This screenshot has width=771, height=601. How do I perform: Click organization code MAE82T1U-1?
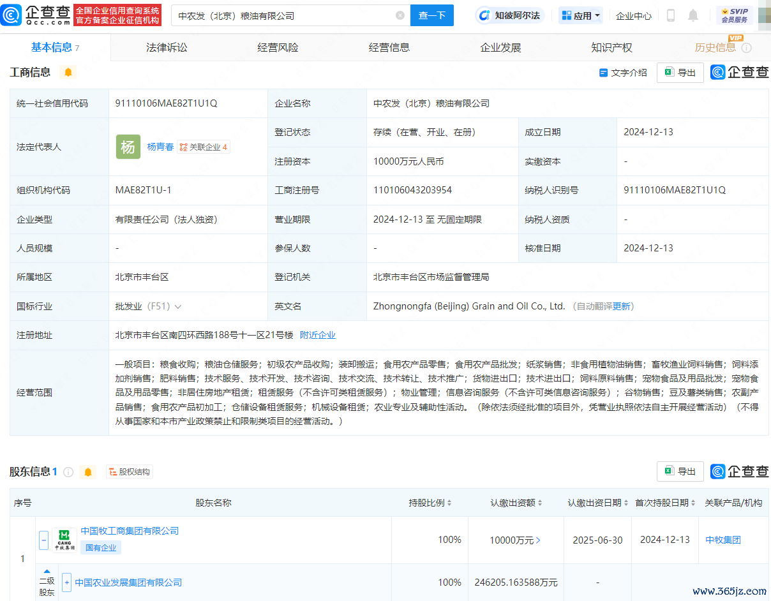click(144, 190)
